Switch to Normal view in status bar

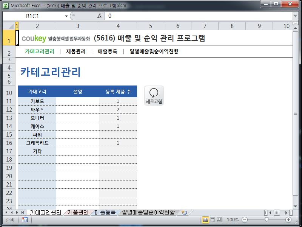tap(205, 220)
